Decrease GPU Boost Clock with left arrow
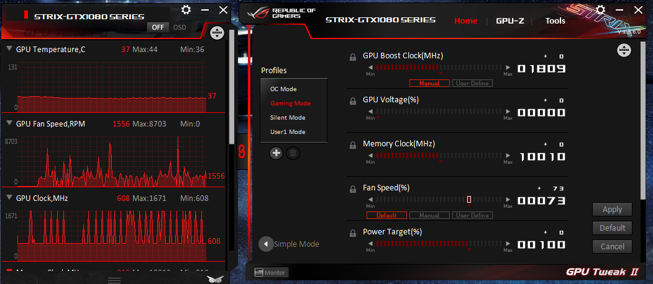The image size is (653, 284). pyautogui.click(x=370, y=68)
